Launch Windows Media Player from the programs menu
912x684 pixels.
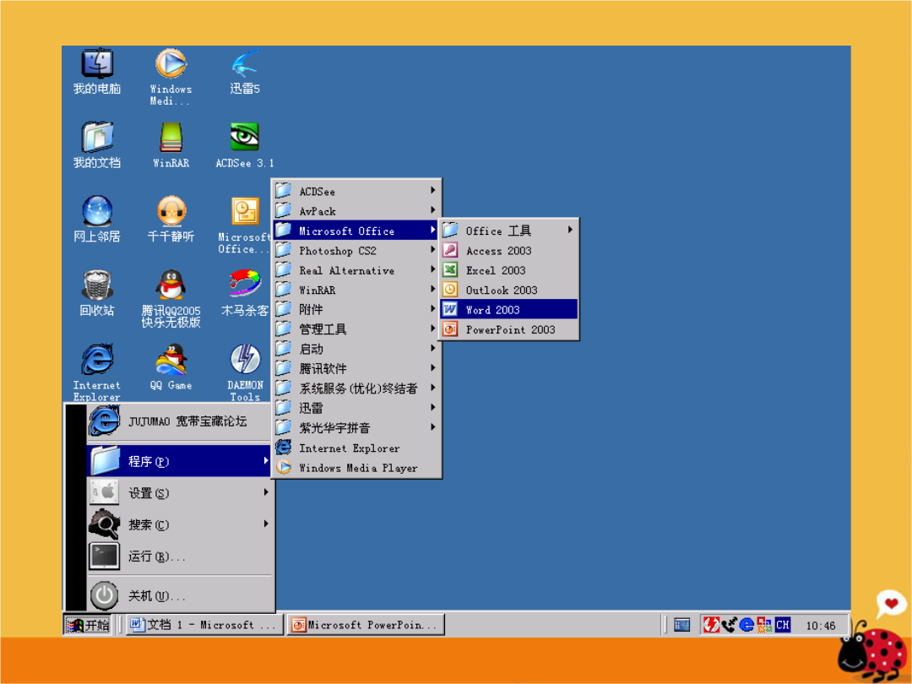[356, 468]
